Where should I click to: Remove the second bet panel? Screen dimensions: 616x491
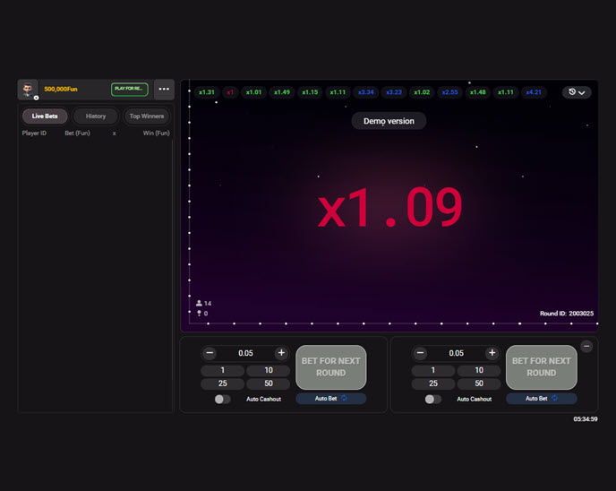(586, 346)
